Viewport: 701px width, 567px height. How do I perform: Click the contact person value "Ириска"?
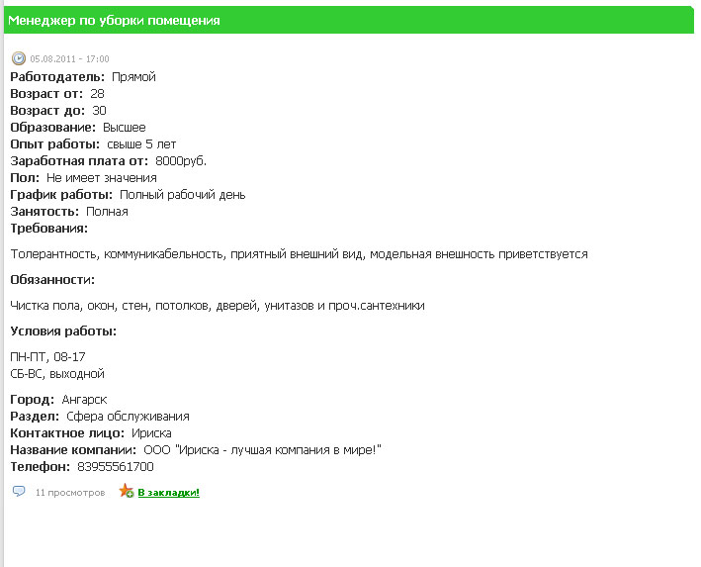pyautogui.click(x=151, y=433)
